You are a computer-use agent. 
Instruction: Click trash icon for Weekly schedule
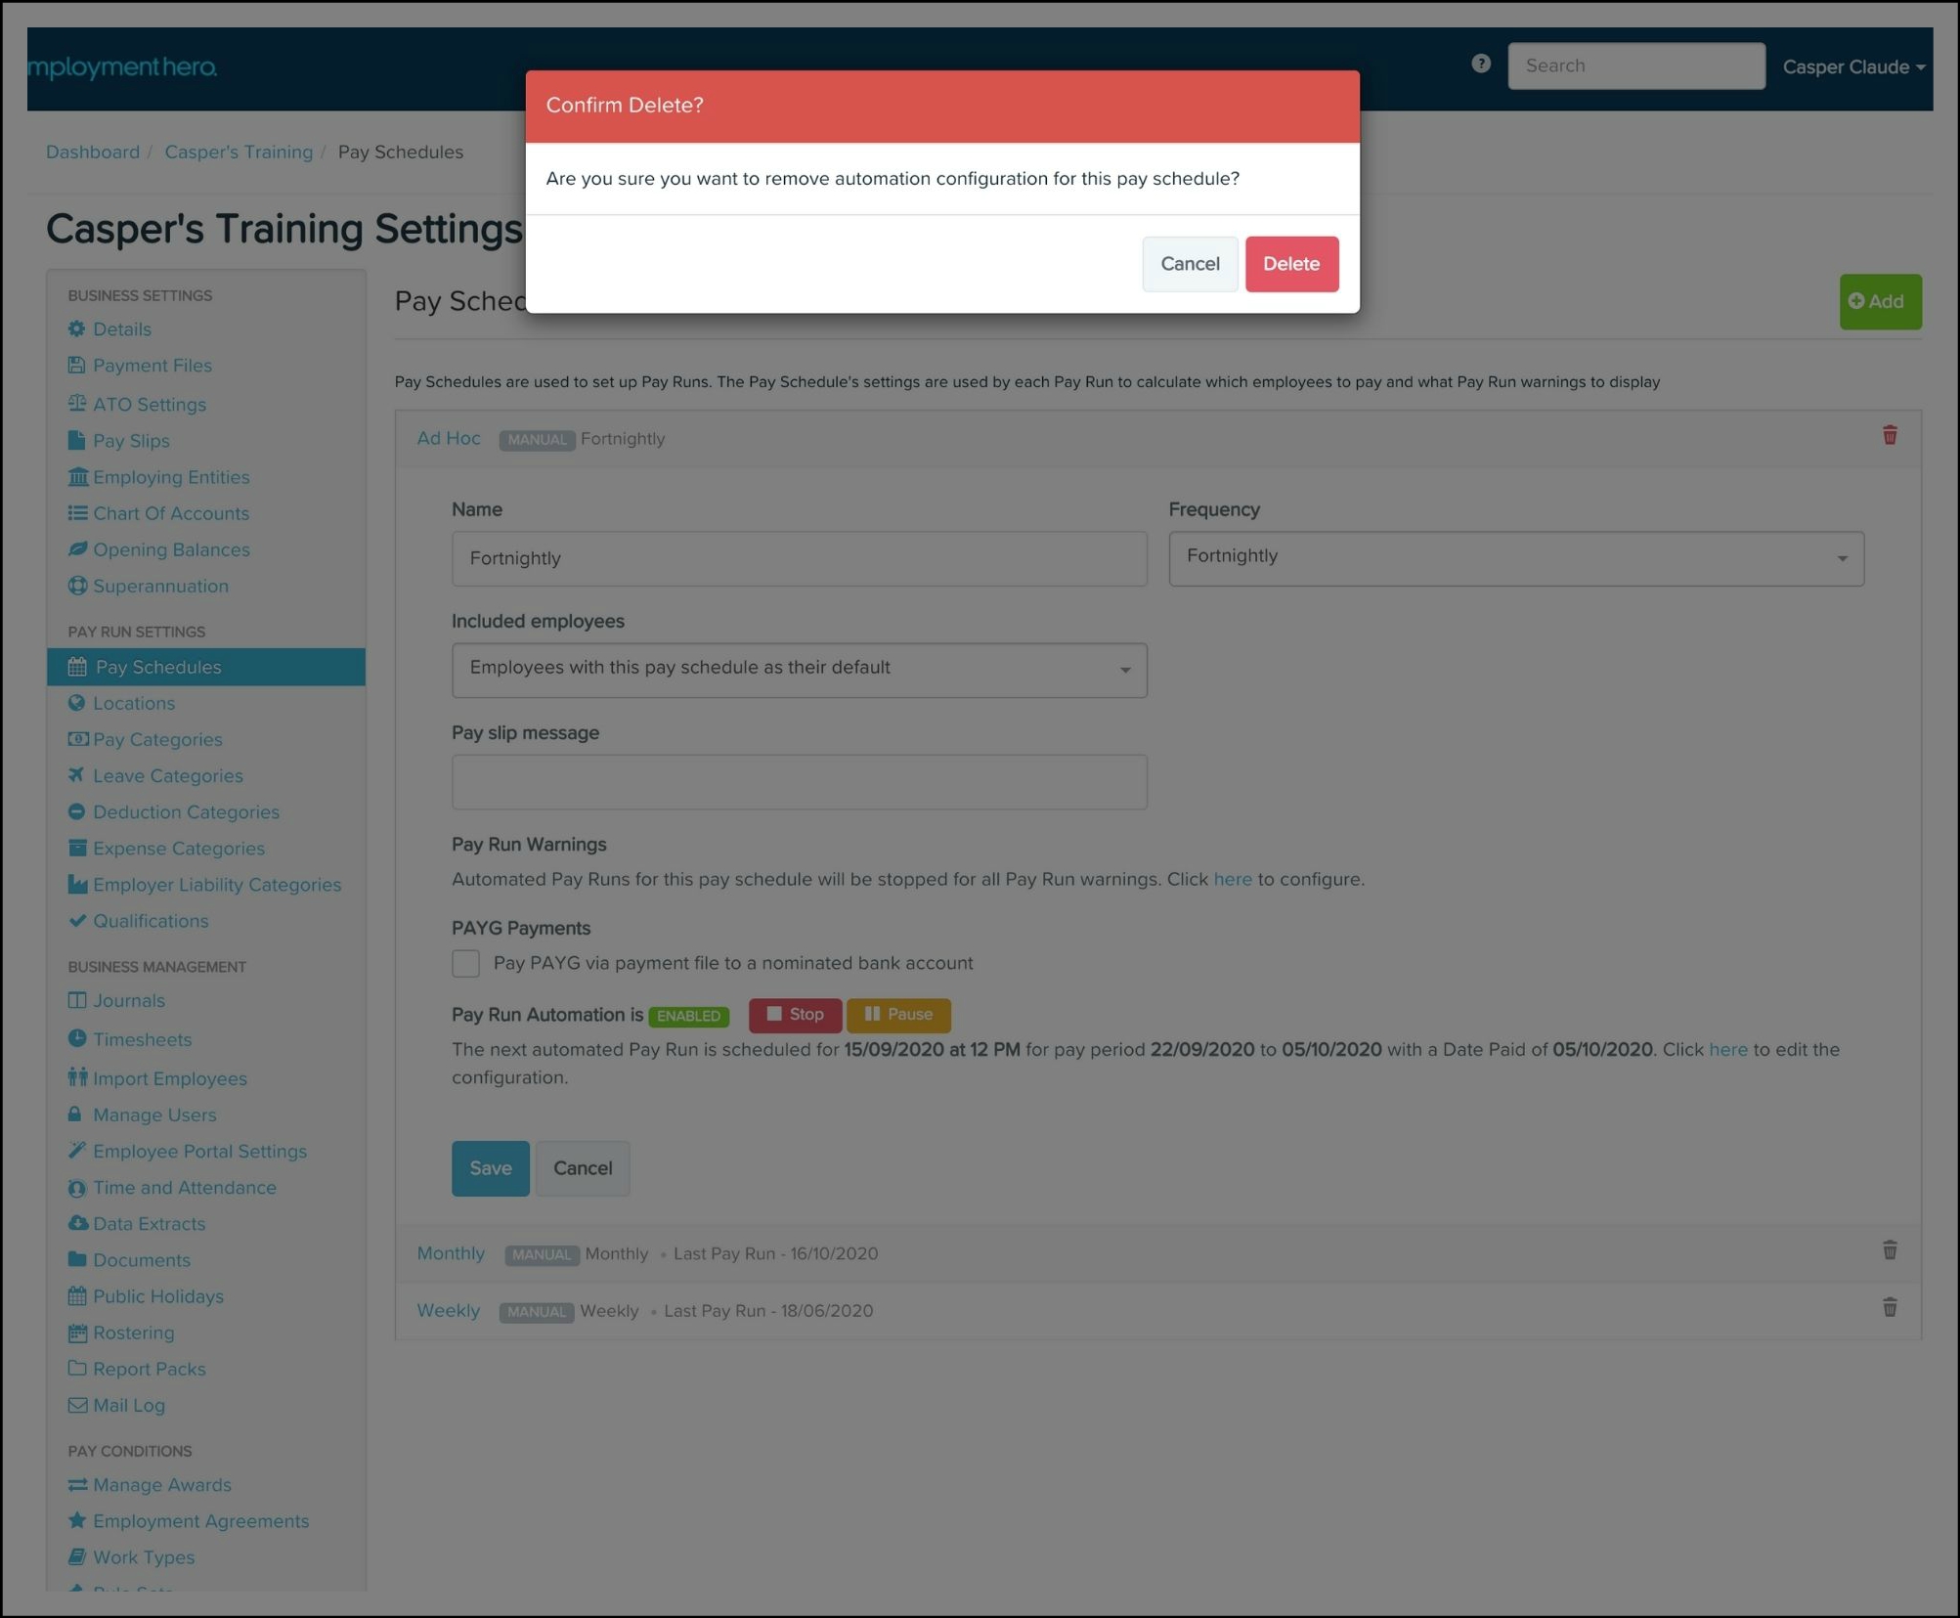tap(1889, 1308)
